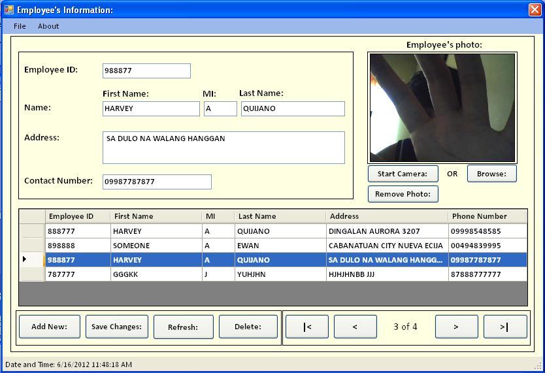Go to the previous record button
The width and height of the screenshot is (545, 373).
(x=355, y=327)
